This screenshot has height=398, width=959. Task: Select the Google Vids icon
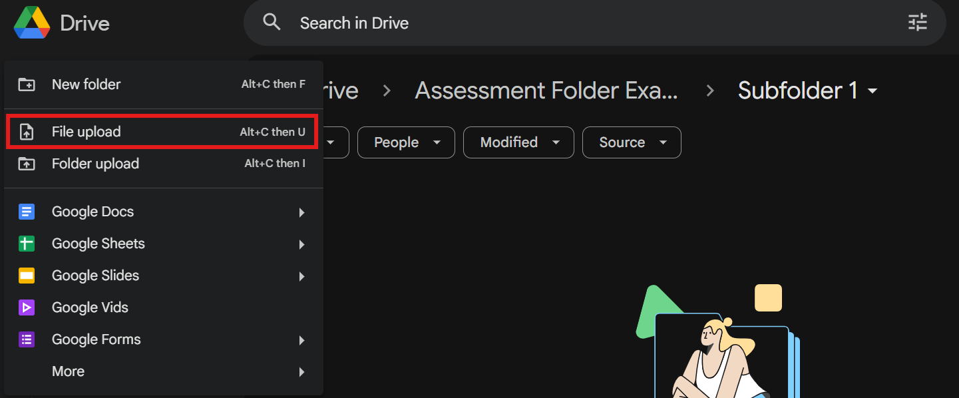click(27, 307)
